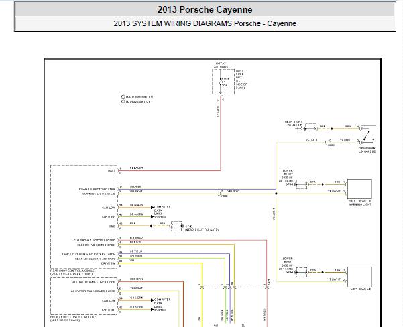Click the rear module "COMPUTER DATA LINES SYSTEM" reference
403x327 pixels.
tap(162, 212)
